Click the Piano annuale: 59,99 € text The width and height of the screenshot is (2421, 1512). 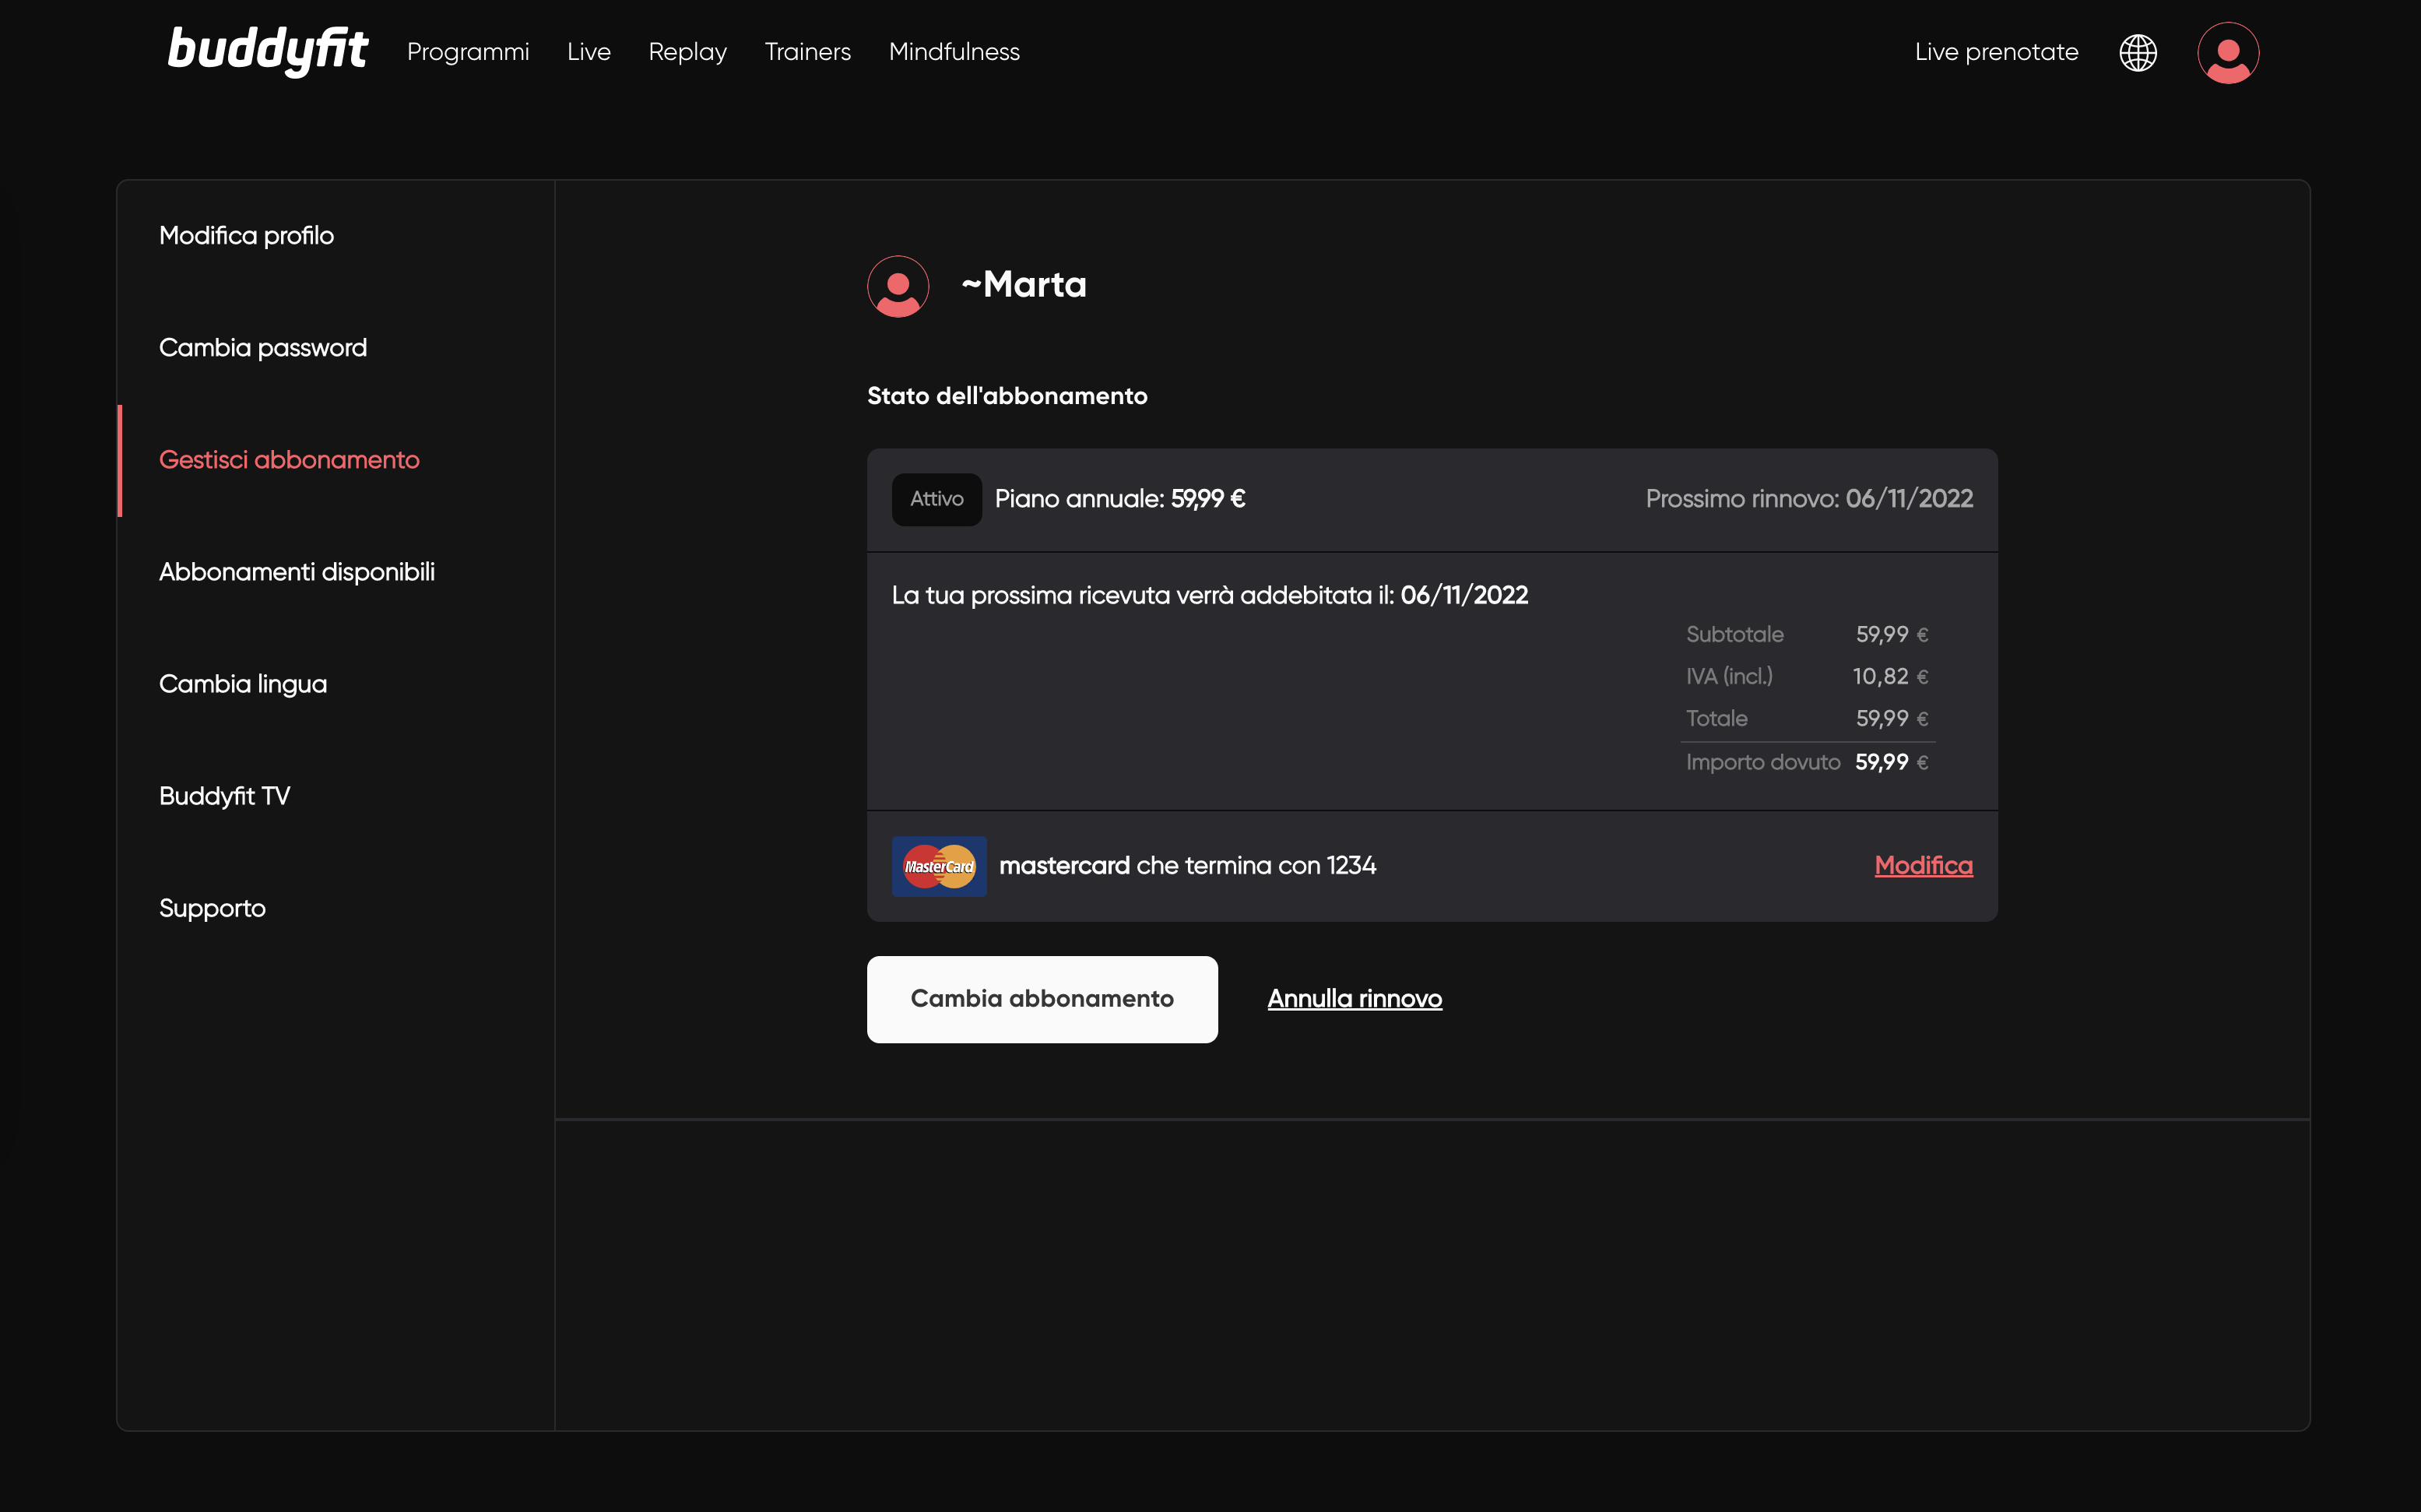[x=1119, y=499]
